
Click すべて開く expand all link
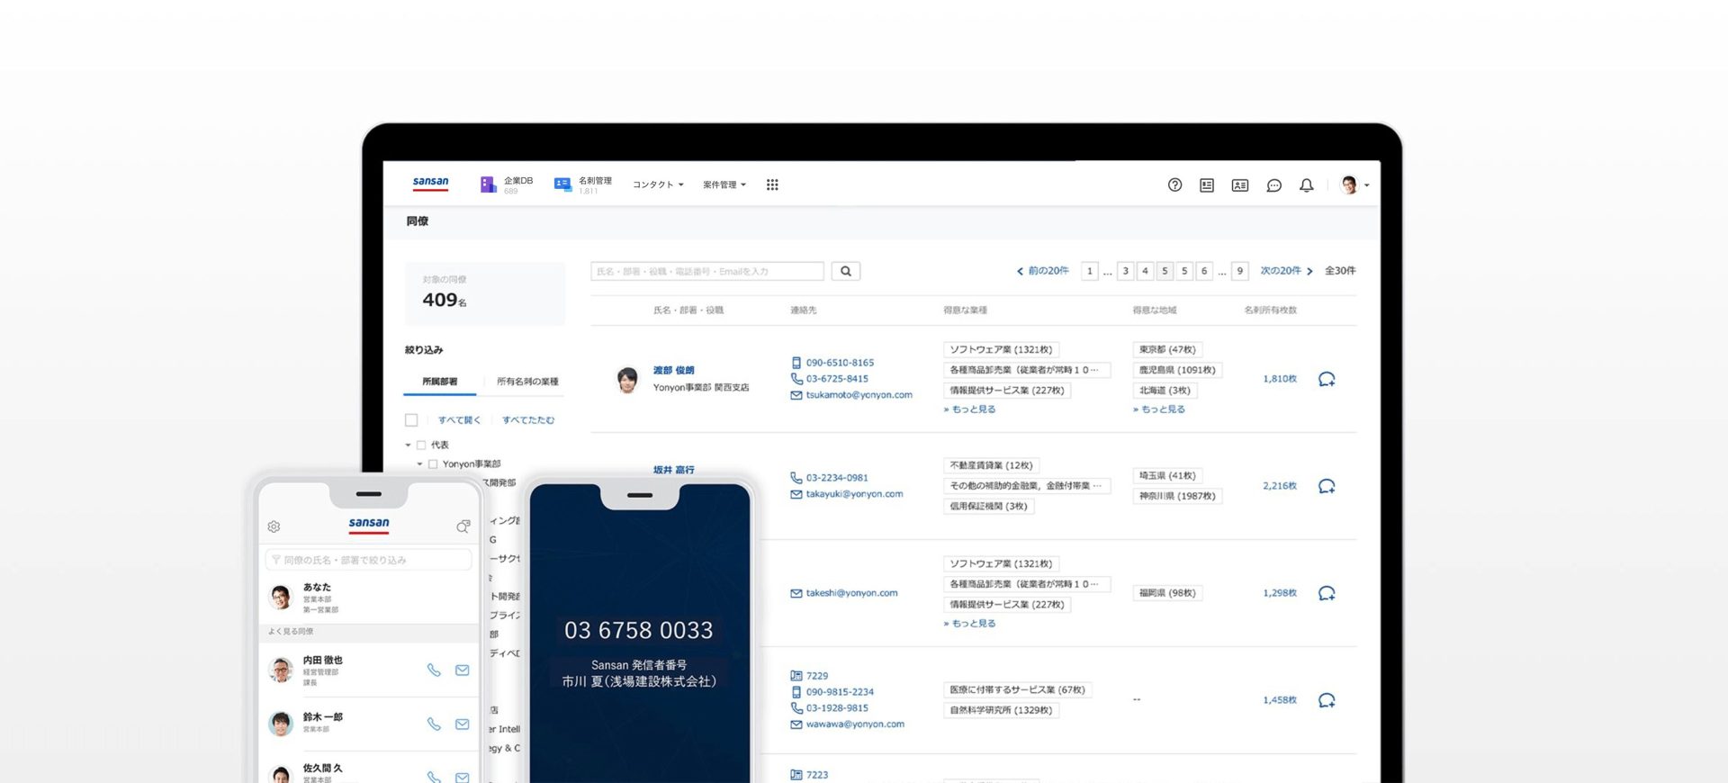click(459, 420)
